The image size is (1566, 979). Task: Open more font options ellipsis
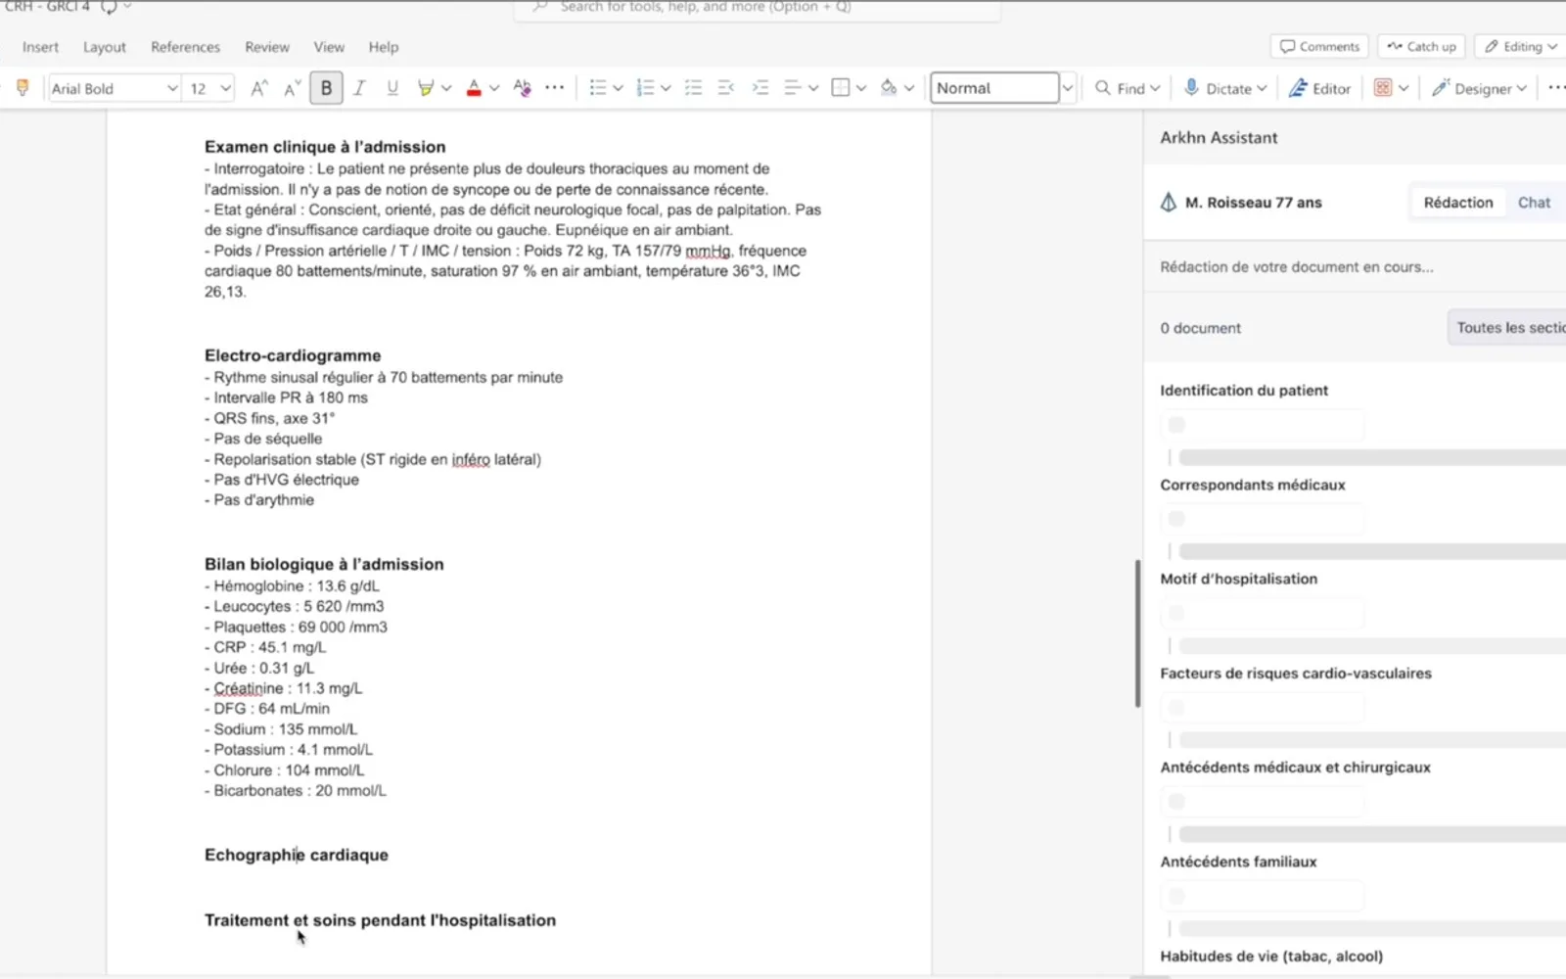[x=555, y=88]
